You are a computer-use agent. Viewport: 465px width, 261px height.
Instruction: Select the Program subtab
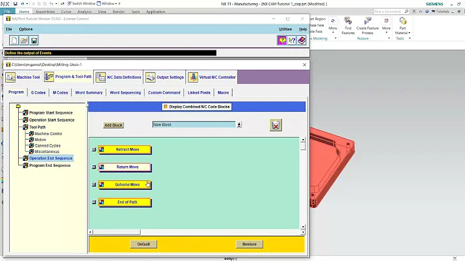point(16,92)
